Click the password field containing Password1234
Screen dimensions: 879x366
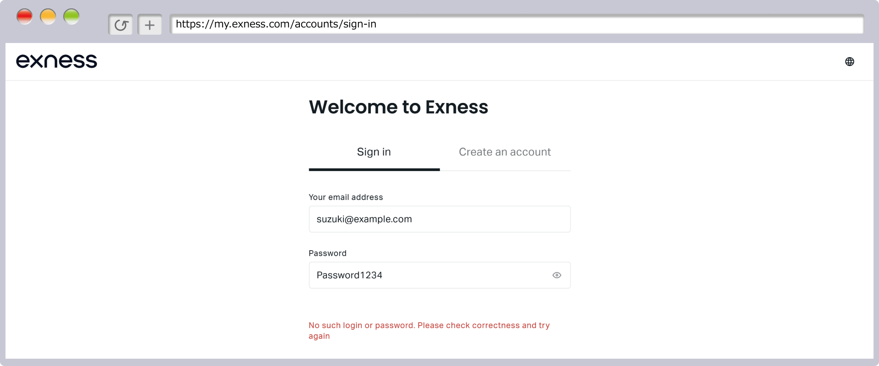[x=439, y=275]
